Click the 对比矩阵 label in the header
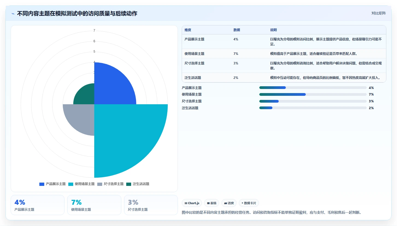397x226 pixels. point(378,13)
